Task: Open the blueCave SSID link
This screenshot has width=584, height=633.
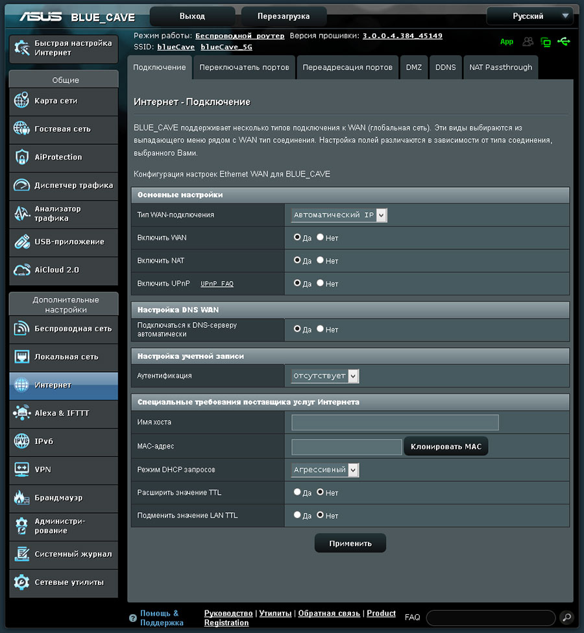Action: coord(176,47)
